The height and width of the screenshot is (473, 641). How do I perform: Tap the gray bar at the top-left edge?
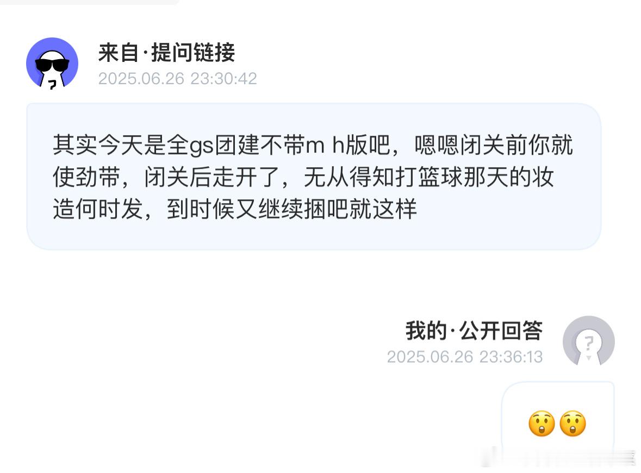89,2
